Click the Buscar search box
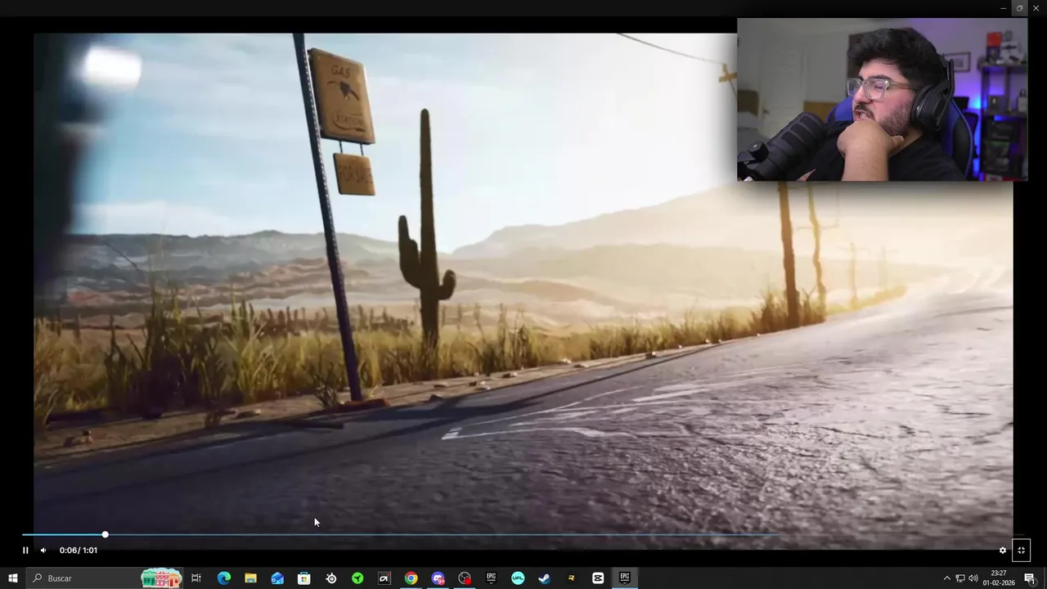Screen dimensions: 1047x589 (x=104, y=578)
